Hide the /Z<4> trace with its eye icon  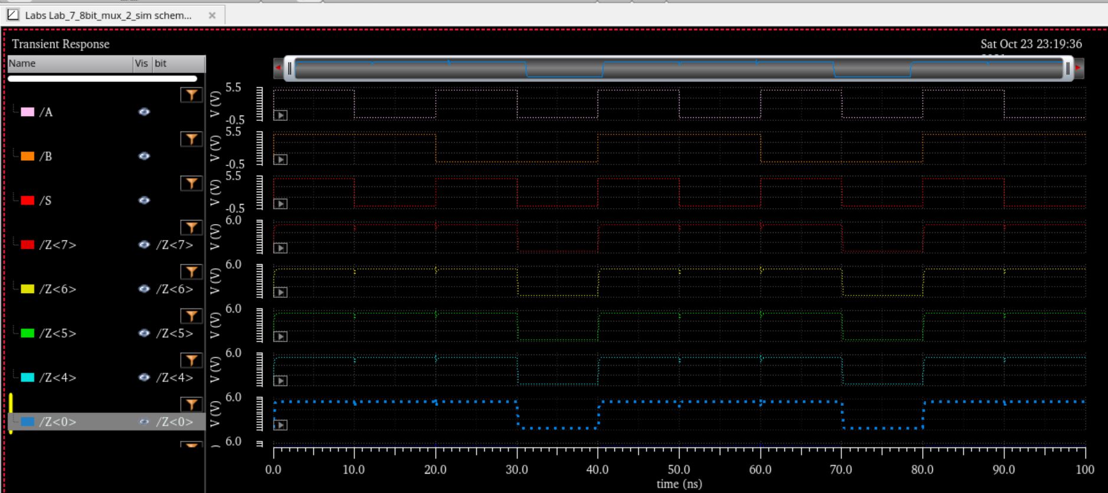[x=144, y=377]
